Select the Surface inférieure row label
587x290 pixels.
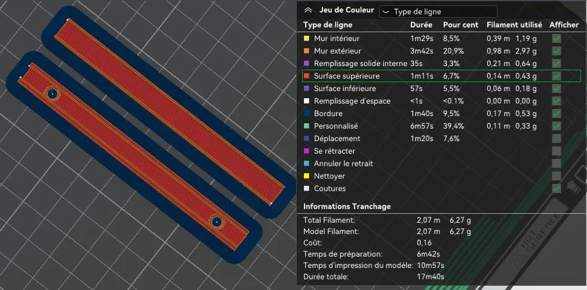[345, 89]
